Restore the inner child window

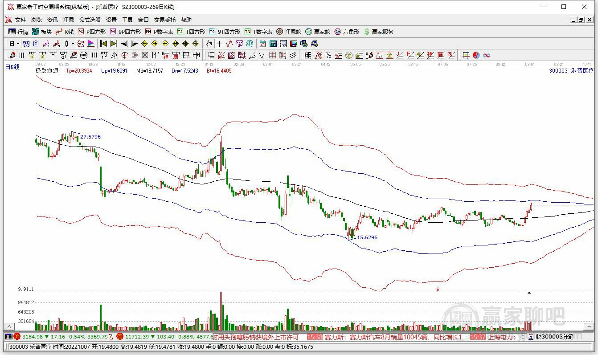581,20
